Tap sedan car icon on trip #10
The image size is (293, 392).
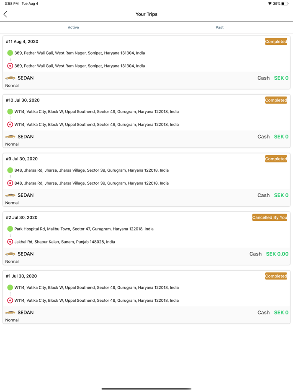[10, 137]
